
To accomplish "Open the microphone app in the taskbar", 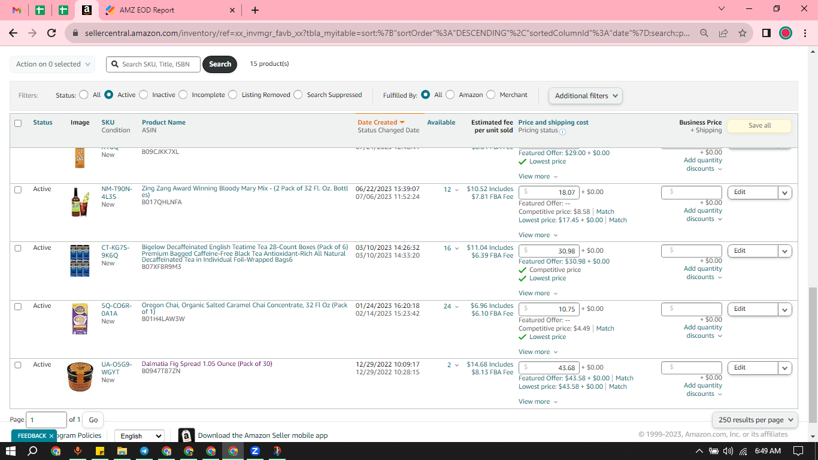I will pos(77,451).
